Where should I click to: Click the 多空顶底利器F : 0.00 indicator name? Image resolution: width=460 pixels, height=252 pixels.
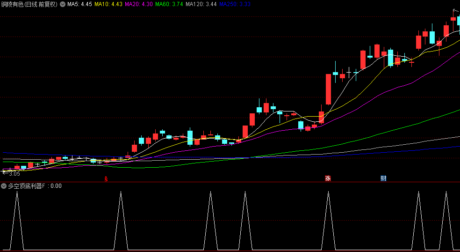[x=35, y=186]
